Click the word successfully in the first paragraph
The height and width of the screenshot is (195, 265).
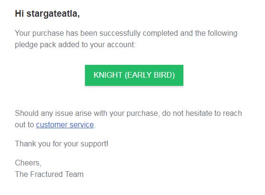pyautogui.click(x=120, y=33)
